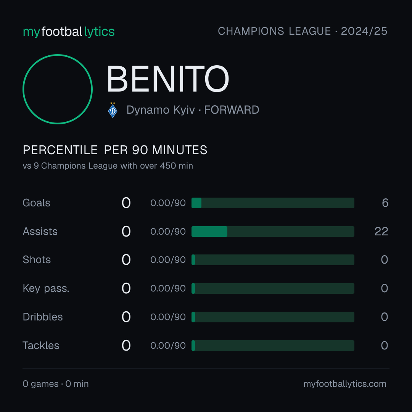Click the Tackles percentile bar

click(273, 346)
